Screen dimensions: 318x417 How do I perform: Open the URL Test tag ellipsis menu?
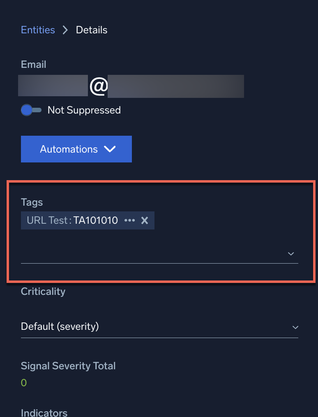coord(129,221)
